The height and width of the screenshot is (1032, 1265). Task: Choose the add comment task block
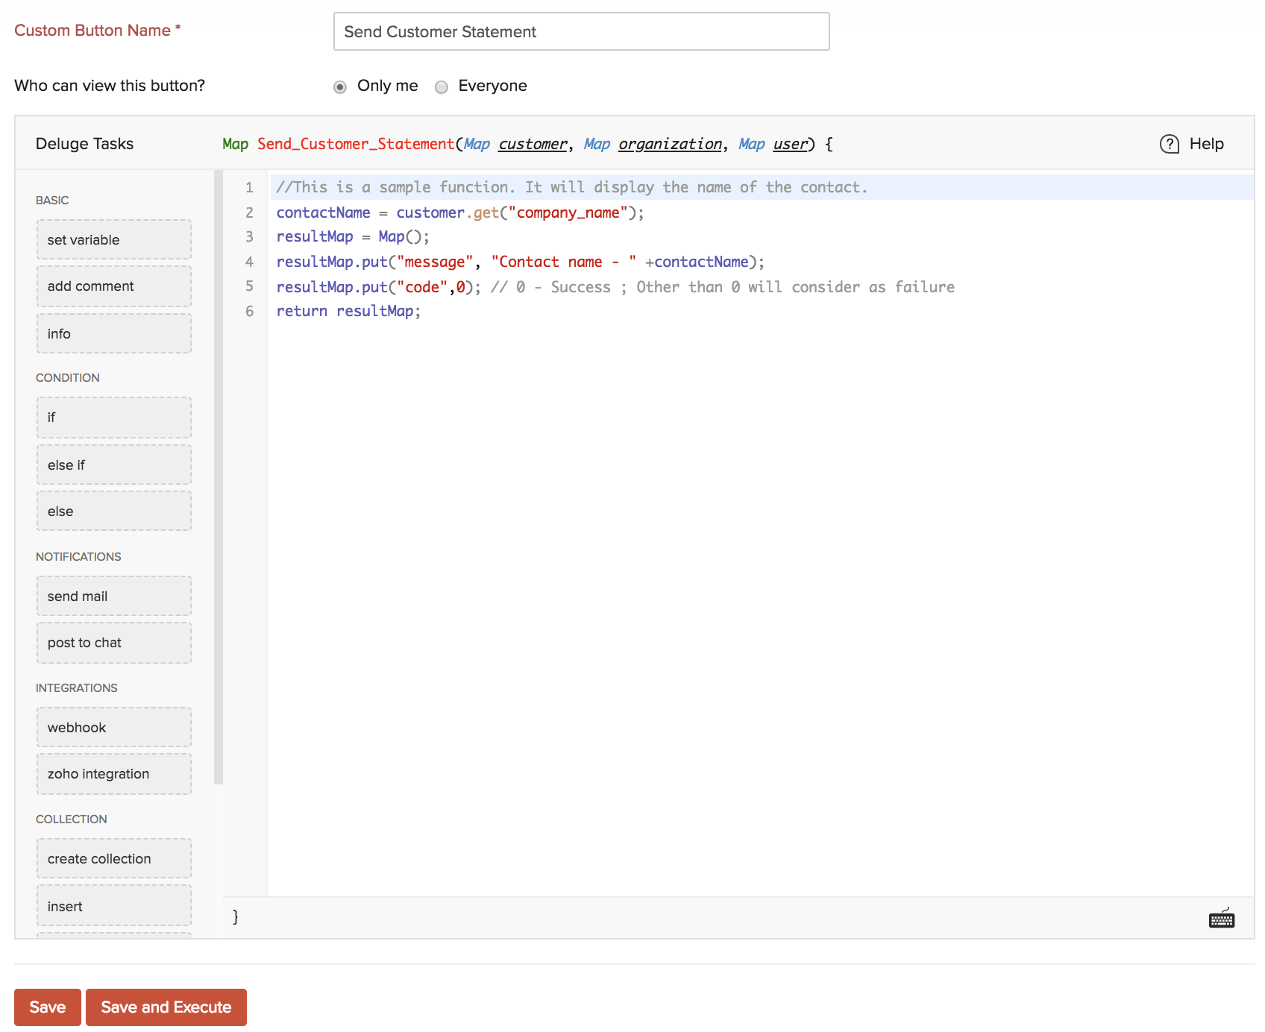pyautogui.click(x=113, y=286)
